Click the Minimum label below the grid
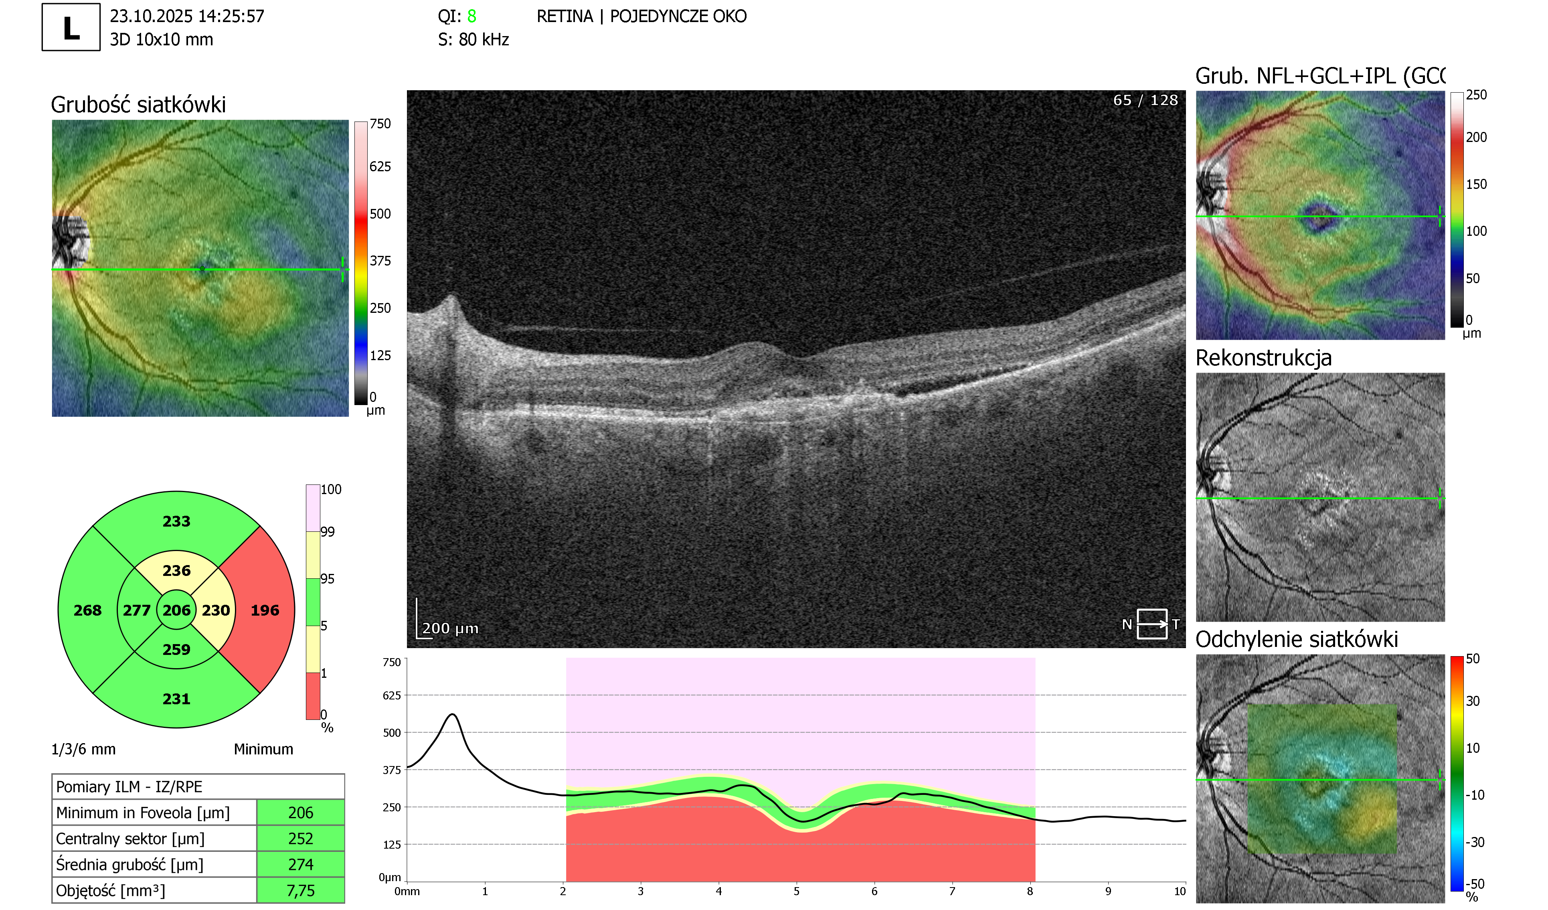The image size is (1548, 910). [x=263, y=749]
